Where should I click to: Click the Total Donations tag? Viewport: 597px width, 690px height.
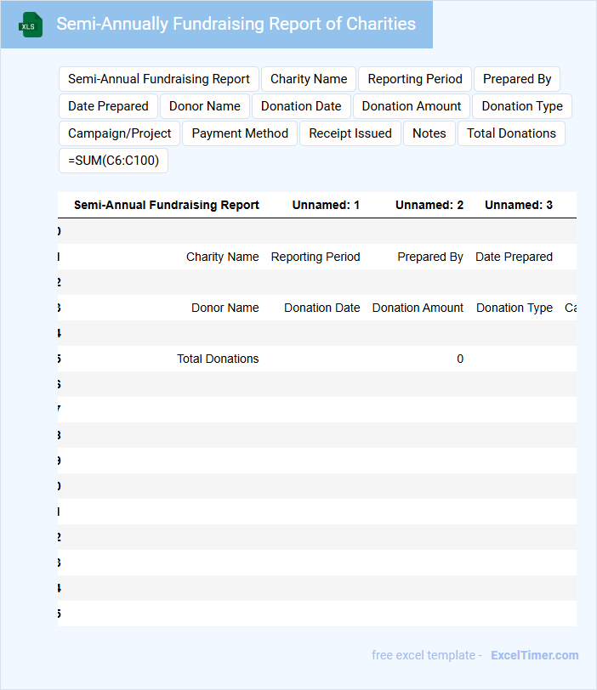click(511, 133)
